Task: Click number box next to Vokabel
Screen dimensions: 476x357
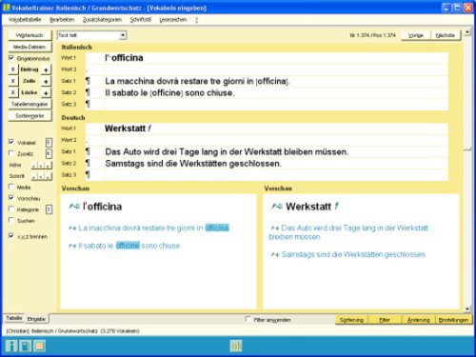Action: click(49, 142)
